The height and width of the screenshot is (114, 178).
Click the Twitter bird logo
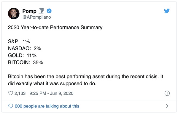tap(167, 11)
